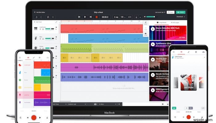Mute master volume via speaker icon

point(145,17)
